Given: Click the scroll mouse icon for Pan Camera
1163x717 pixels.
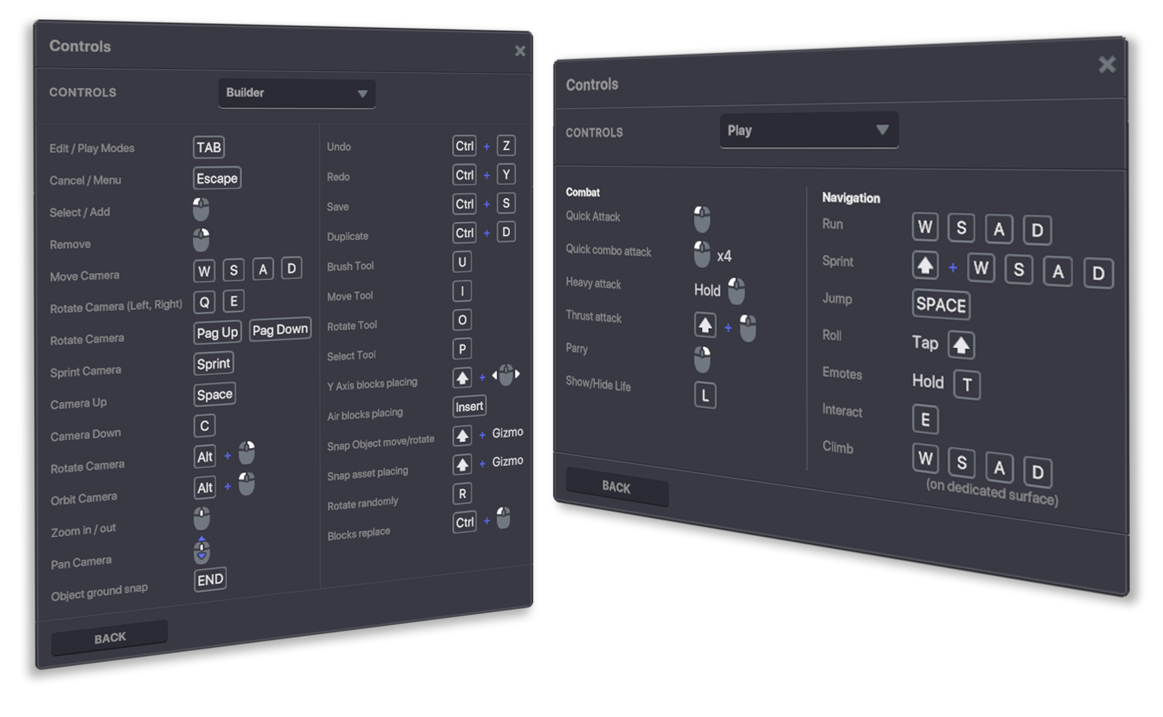Looking at the screenshot, I should 202,550.
